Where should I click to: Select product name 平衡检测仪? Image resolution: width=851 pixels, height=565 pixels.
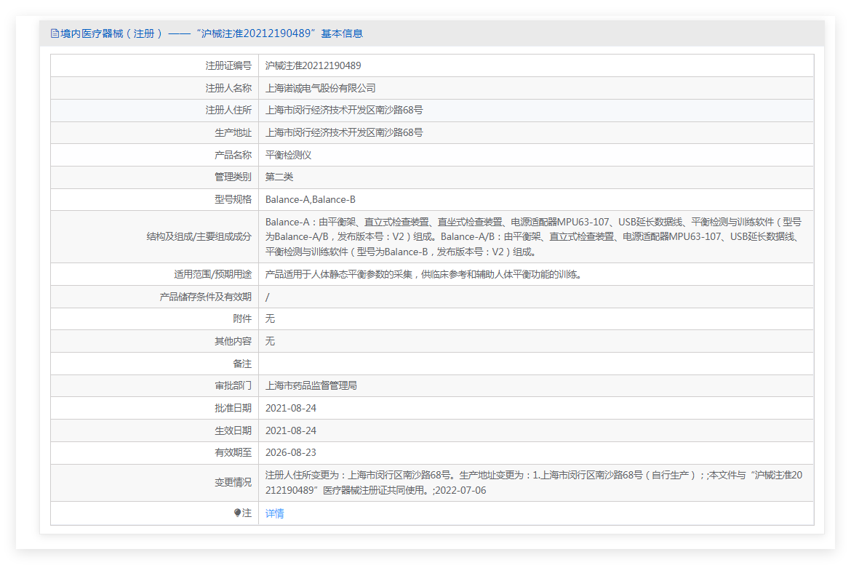tap(289, 155)
